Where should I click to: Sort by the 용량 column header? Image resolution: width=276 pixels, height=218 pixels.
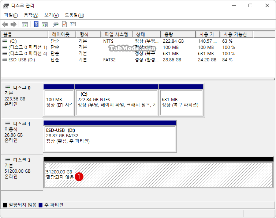[x=178, y=34]
